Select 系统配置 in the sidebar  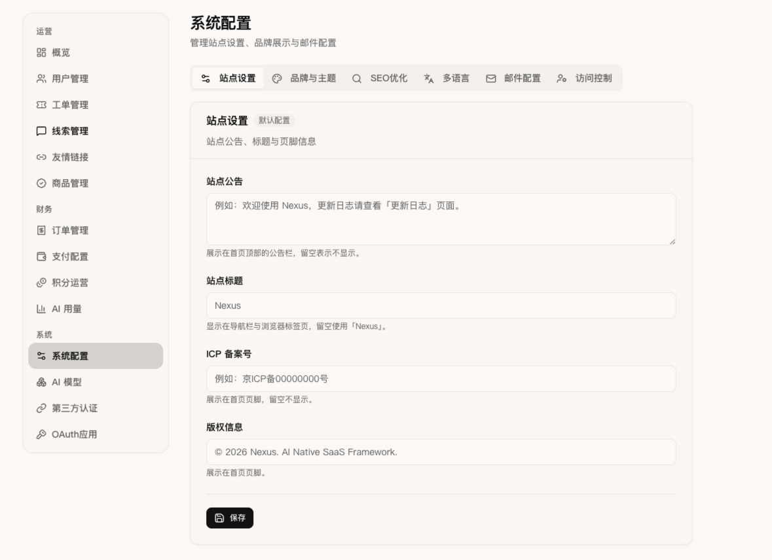(x=96, y=356)
